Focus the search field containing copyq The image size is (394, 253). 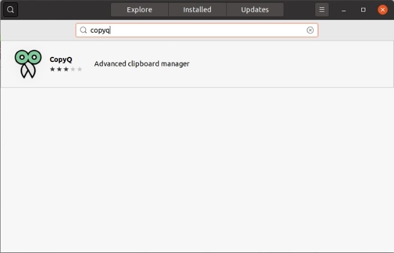pos(197,30)
